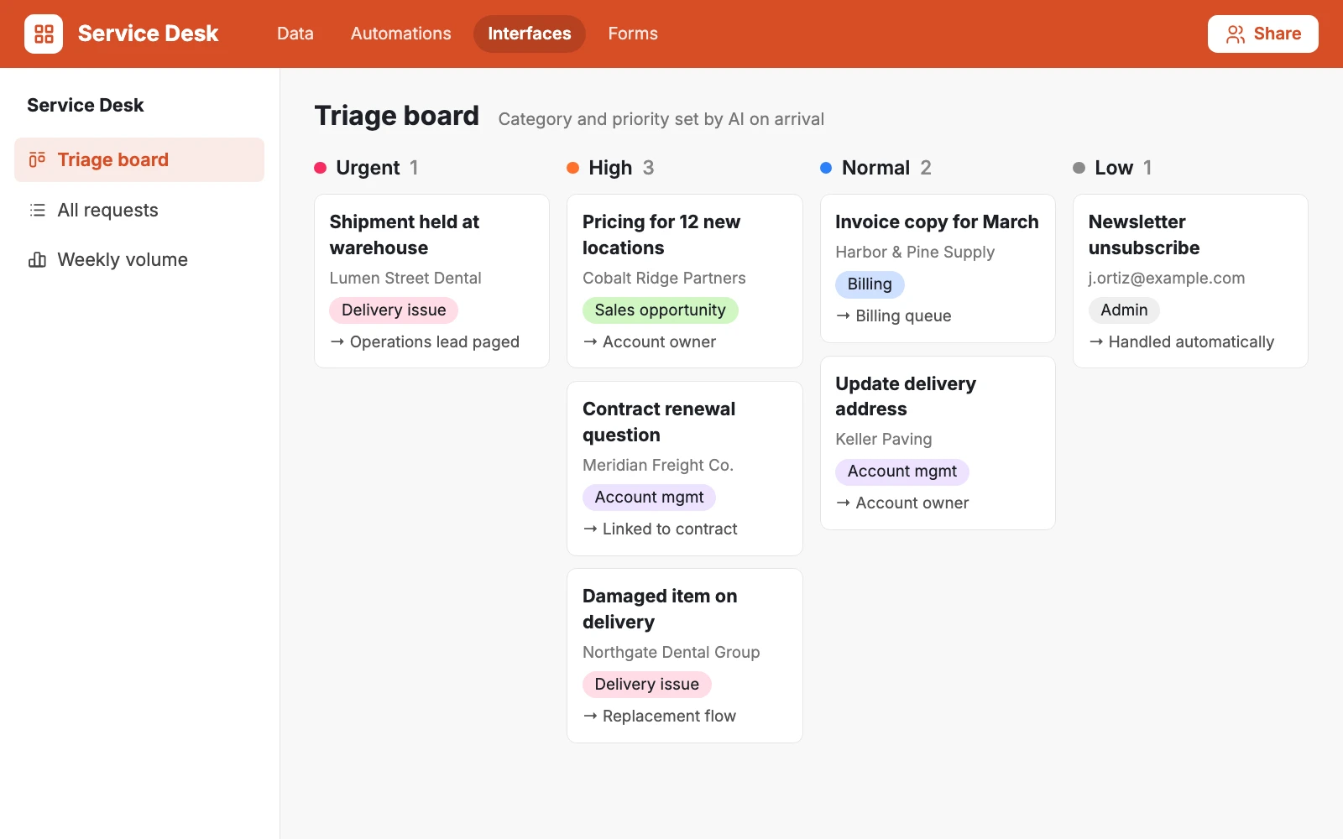Click the Operations lead paged text
1343x839 pixels.
click(435, 342)
